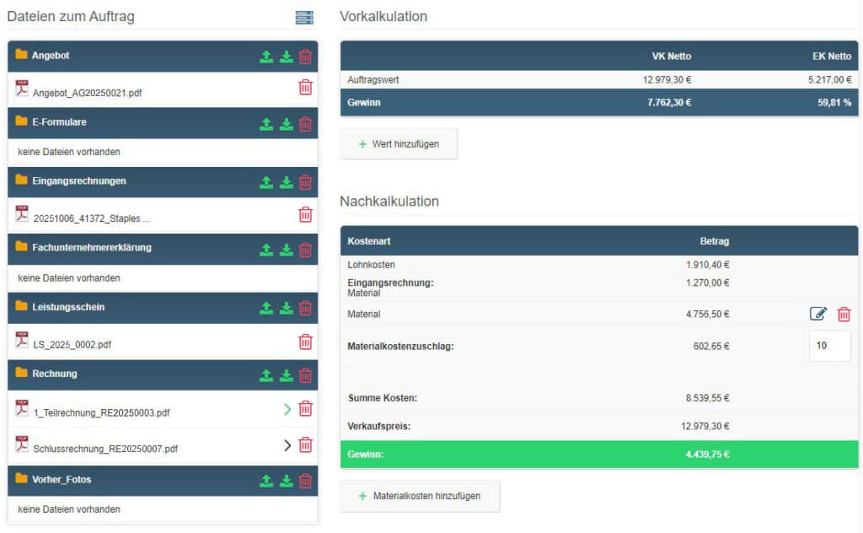Viewport: 863px width, 533px height.
Task: Open the Staples Eingangsrechnung PDF file
Action: click(x=92, y=218)
